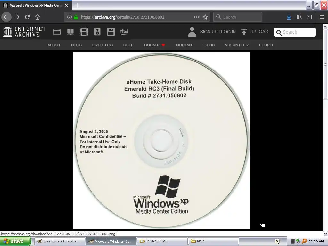Toggle the browser sidebar view
This screenshot has width=328, height=246.
pyautogui.click(x=309, y=17)
